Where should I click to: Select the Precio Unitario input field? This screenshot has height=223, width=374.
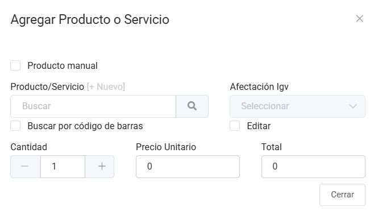pos(188,167)
